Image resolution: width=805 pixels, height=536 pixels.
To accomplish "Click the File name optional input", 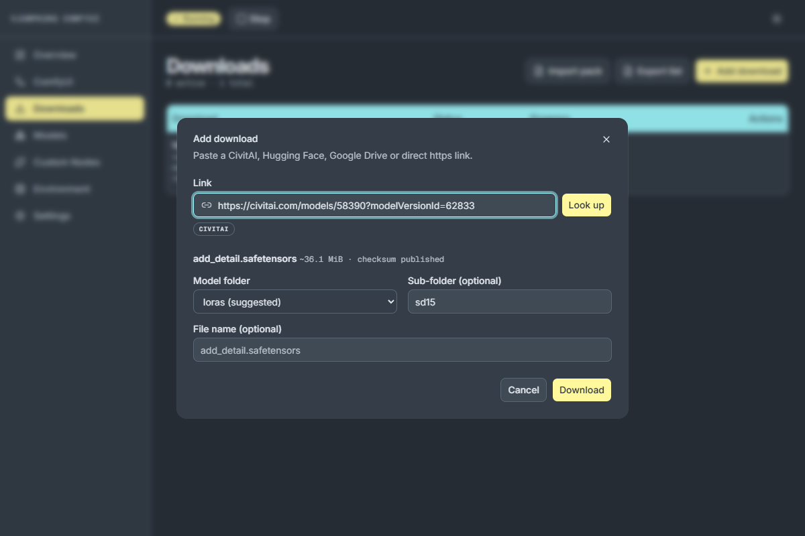I will [x=402, y=350].
